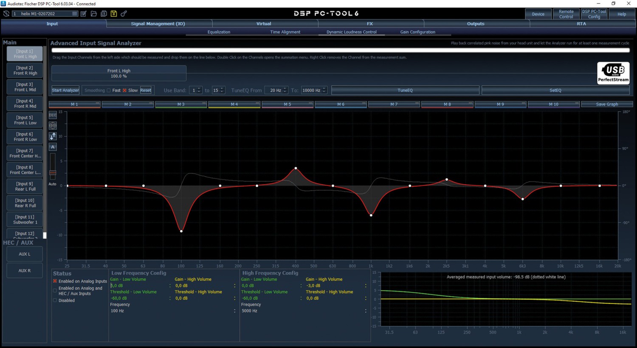This screenshot has height=348, width=637.
Task: Select Enabled on Analog and HEC/Aux option
Action: click(55, 291)
